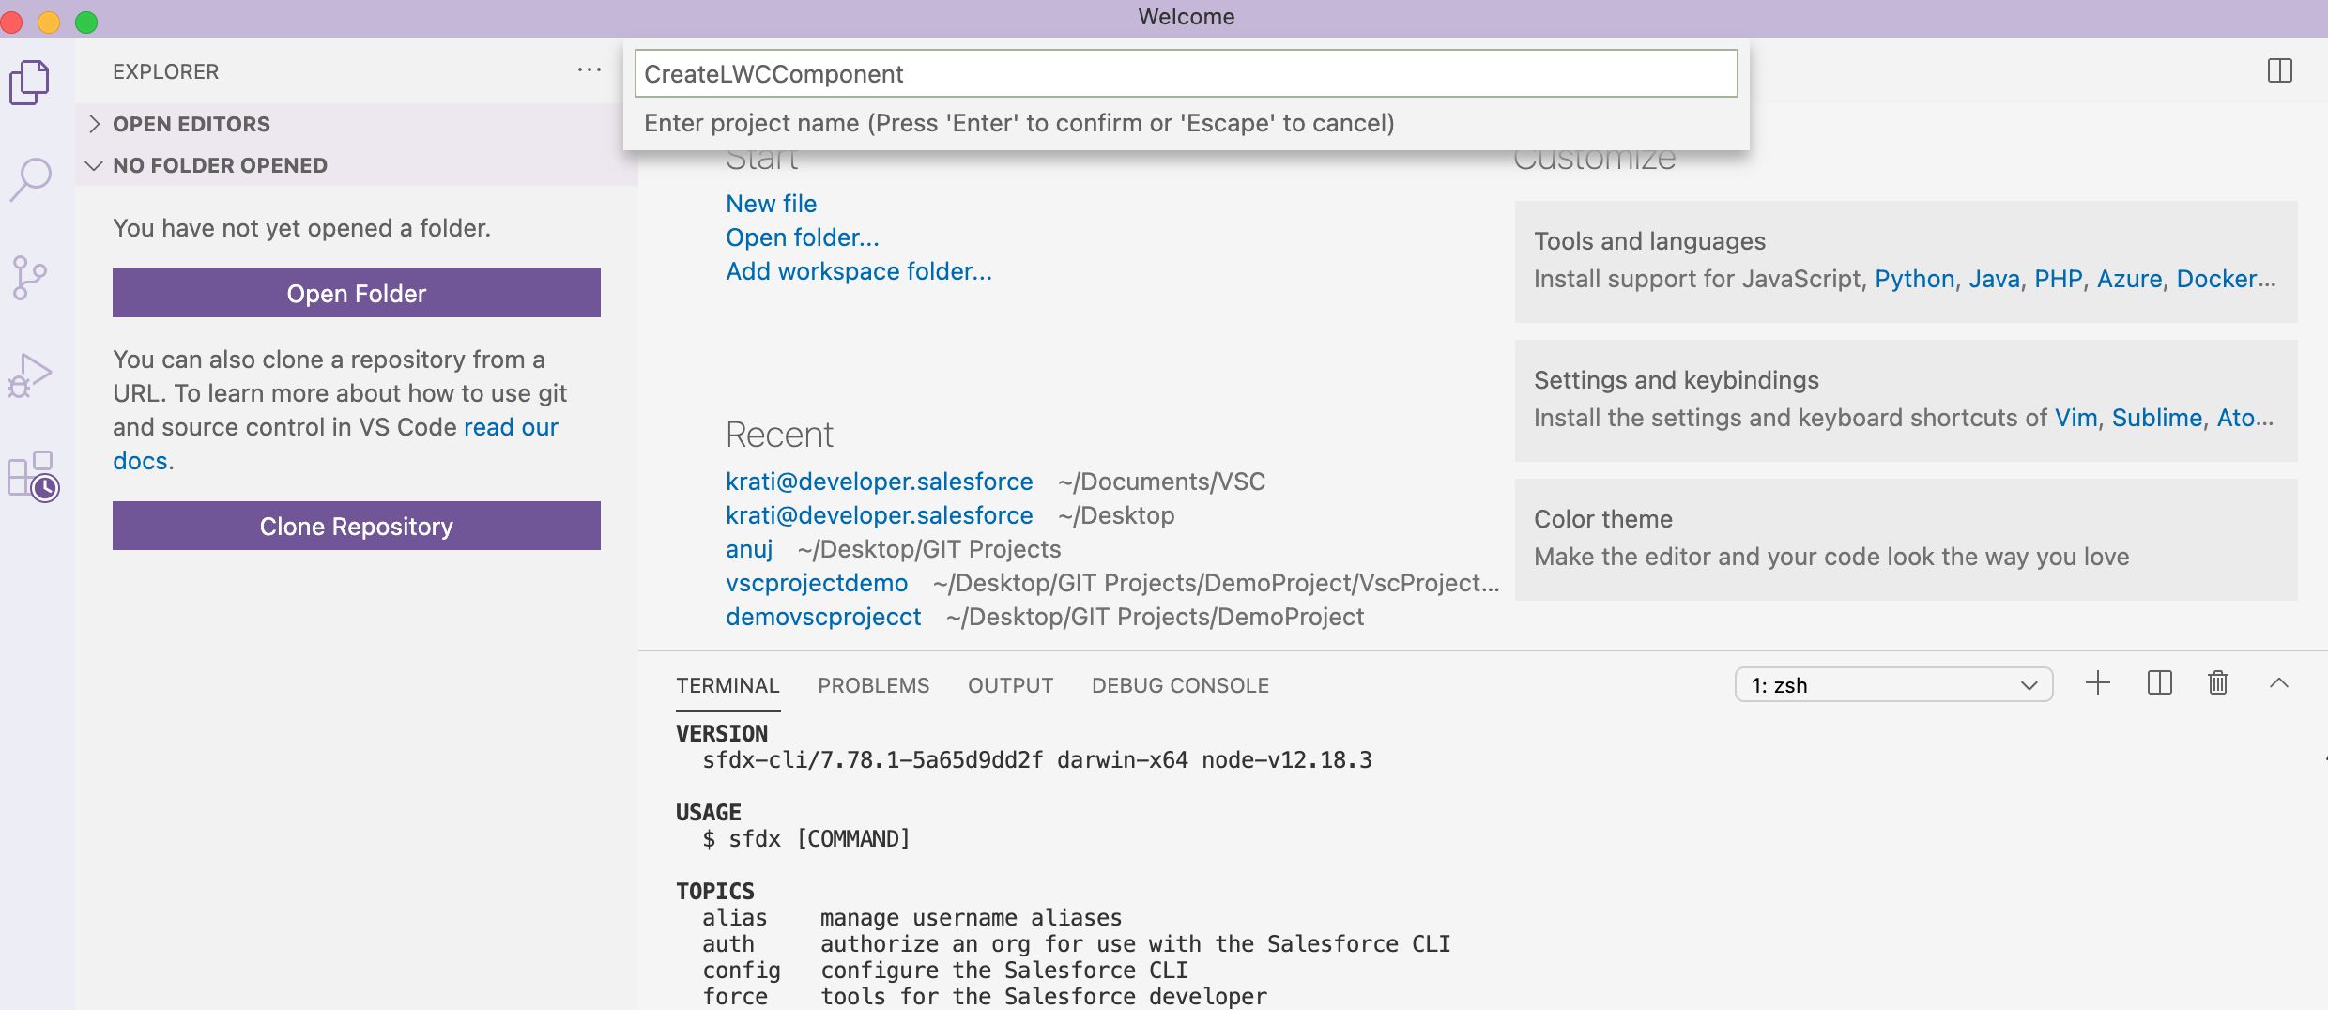Click the split editor icon at top right

point(2279,71)
